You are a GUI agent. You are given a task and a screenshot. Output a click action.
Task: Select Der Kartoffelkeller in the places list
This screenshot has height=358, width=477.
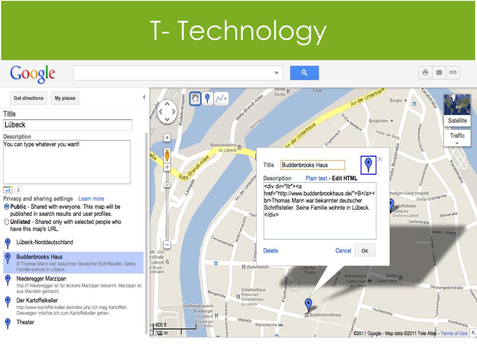tap(73, 306)
